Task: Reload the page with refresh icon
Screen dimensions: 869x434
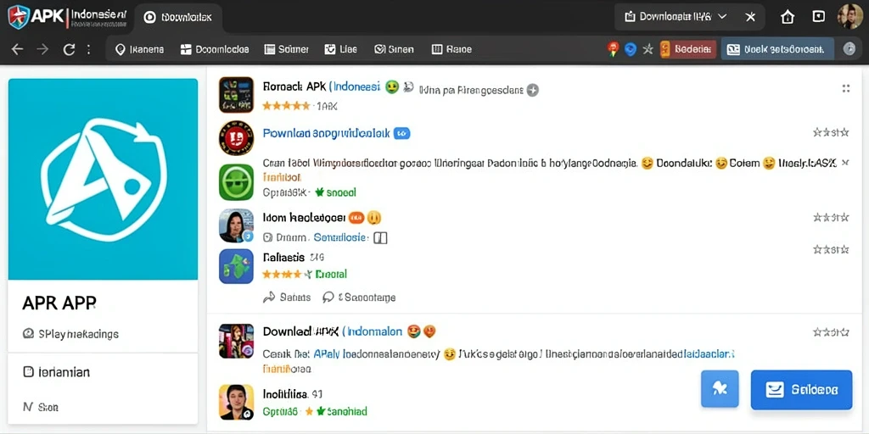Action: tap(69, 49)
